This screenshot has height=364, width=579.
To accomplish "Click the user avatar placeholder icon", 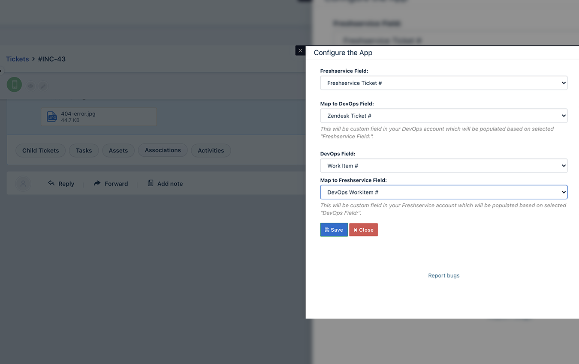I will 23,184.
